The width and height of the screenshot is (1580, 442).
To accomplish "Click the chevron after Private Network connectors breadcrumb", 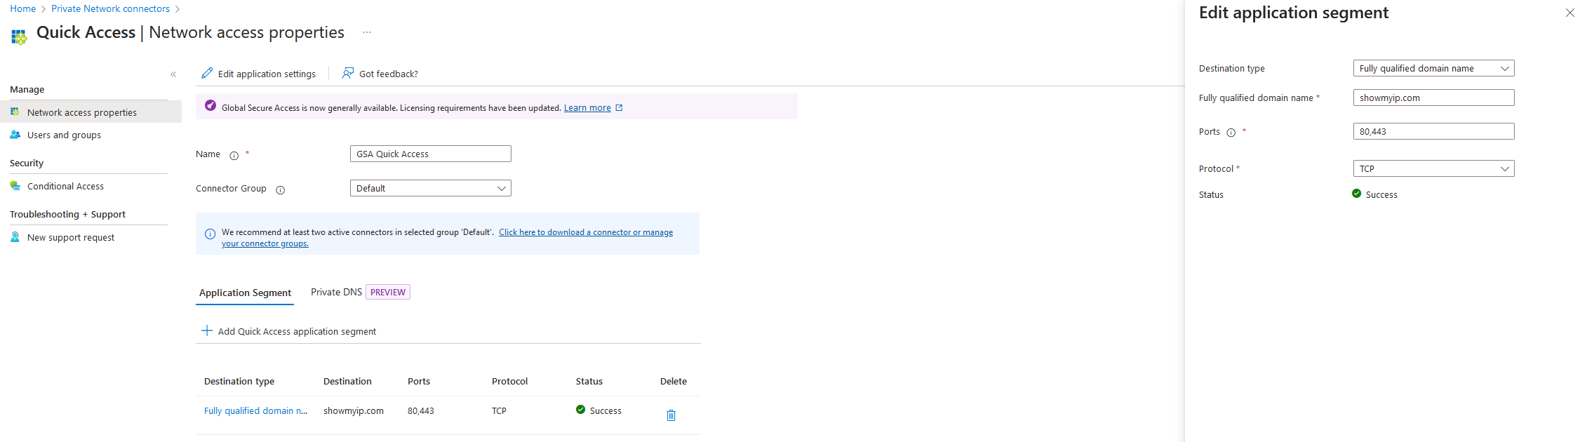I will pos(178,9).
